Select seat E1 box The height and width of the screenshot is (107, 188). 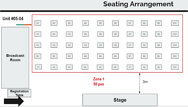coord(38,23)
